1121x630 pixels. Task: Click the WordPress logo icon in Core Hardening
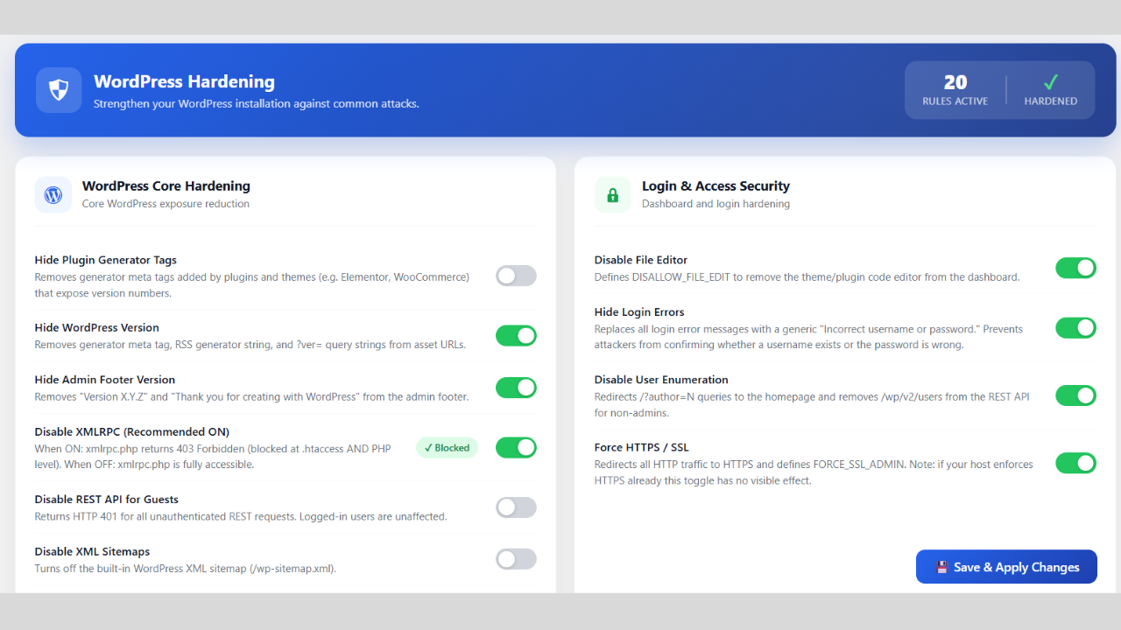coord(53,194)
